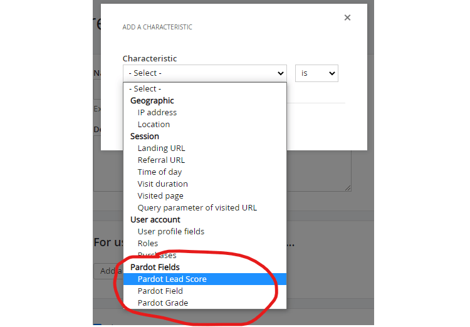This screenshot has width=470, height=327.
Task: Pick Time of day option
Action: (x=160, y=172)
